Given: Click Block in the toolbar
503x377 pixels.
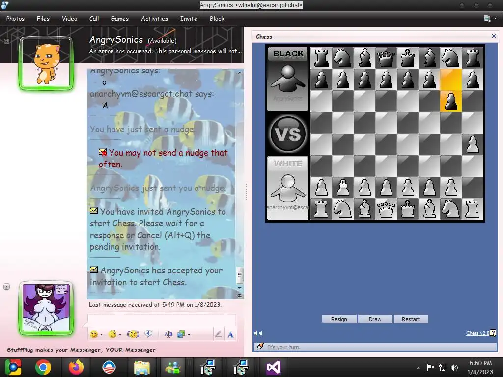Looking at the screenshot, I should coord(217,19).
